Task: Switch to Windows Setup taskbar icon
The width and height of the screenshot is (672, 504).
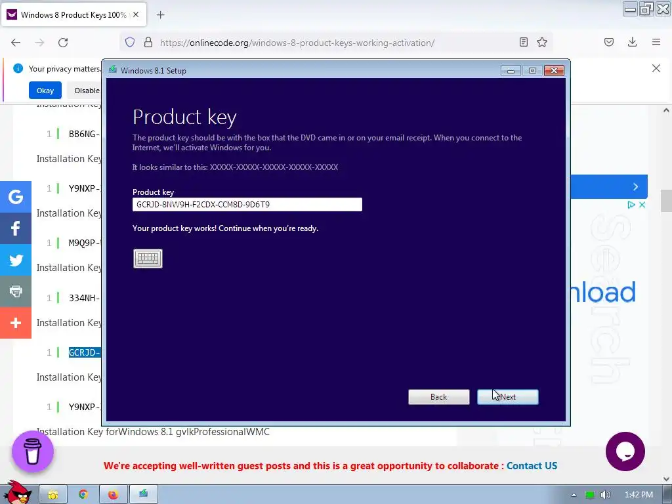Action: [x=144, y=495]
